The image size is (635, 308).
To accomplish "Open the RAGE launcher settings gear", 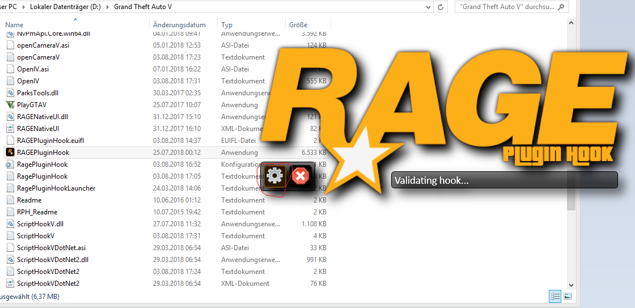I will point(276,176).
